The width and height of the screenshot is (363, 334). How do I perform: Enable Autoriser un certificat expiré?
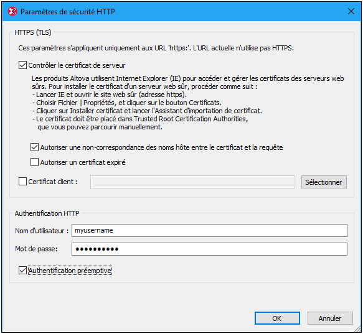click(34, 162)
